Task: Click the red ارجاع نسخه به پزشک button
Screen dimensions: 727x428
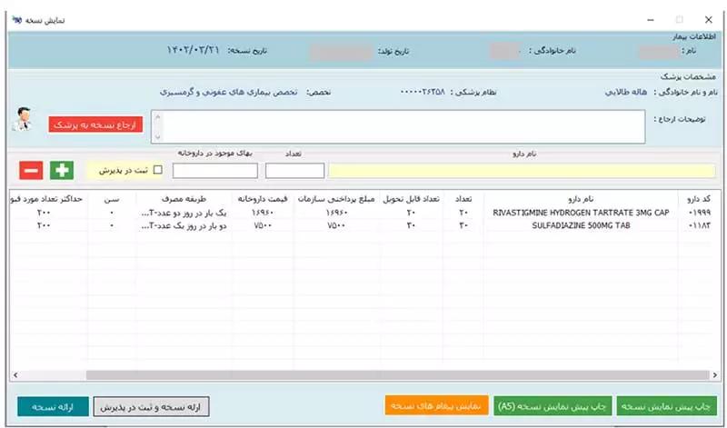Action: 95,124
